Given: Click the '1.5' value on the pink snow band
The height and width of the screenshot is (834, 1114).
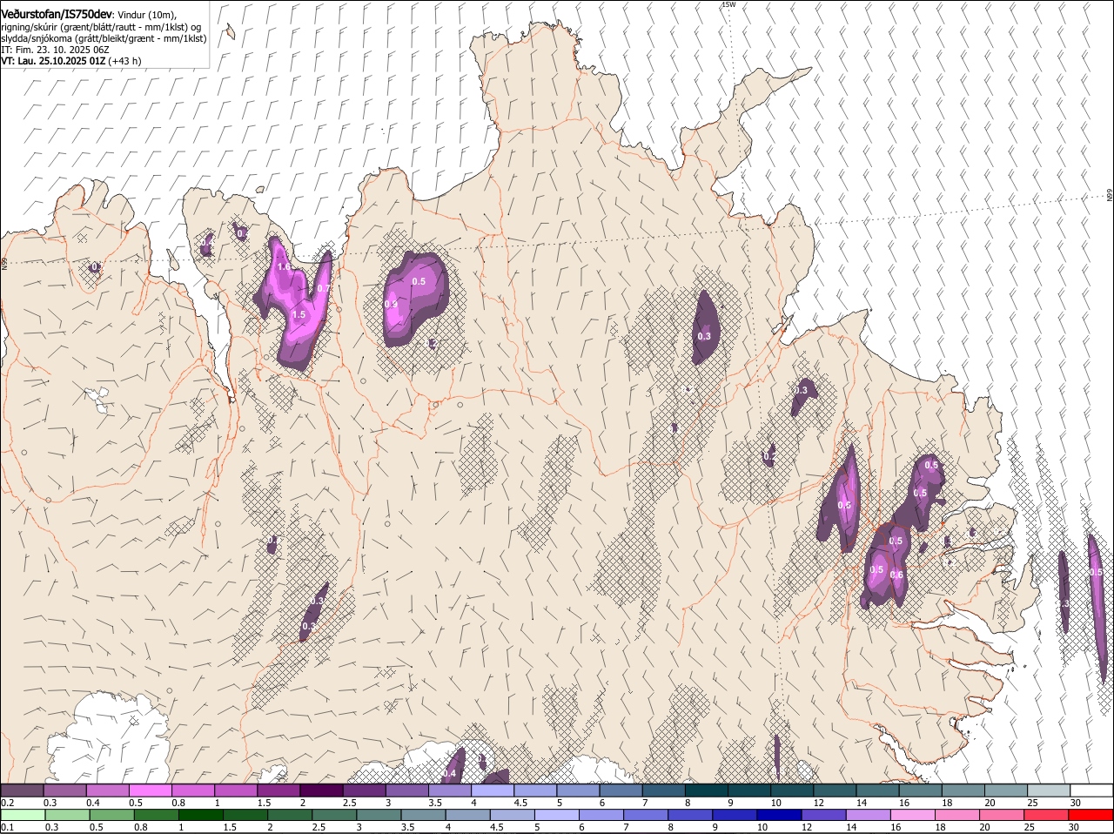Looking at the screenshot, I should point(299,314).
